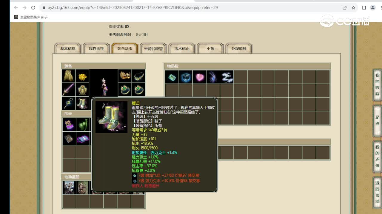The height and width of the screenshot is (214, 382).
Task: Reload the current page
Action: click(x=33, y=7)
